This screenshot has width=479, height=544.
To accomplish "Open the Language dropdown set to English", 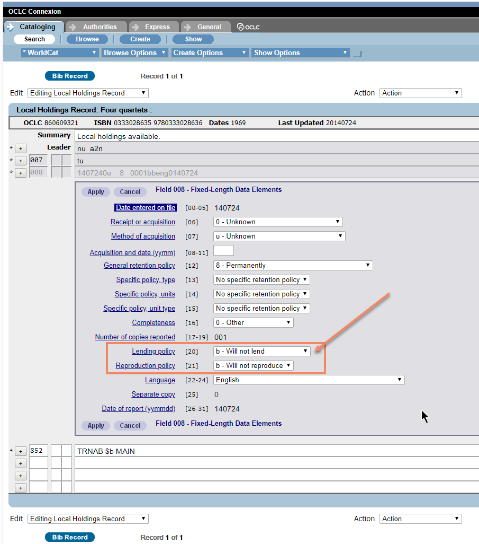I will coord(309,380).
